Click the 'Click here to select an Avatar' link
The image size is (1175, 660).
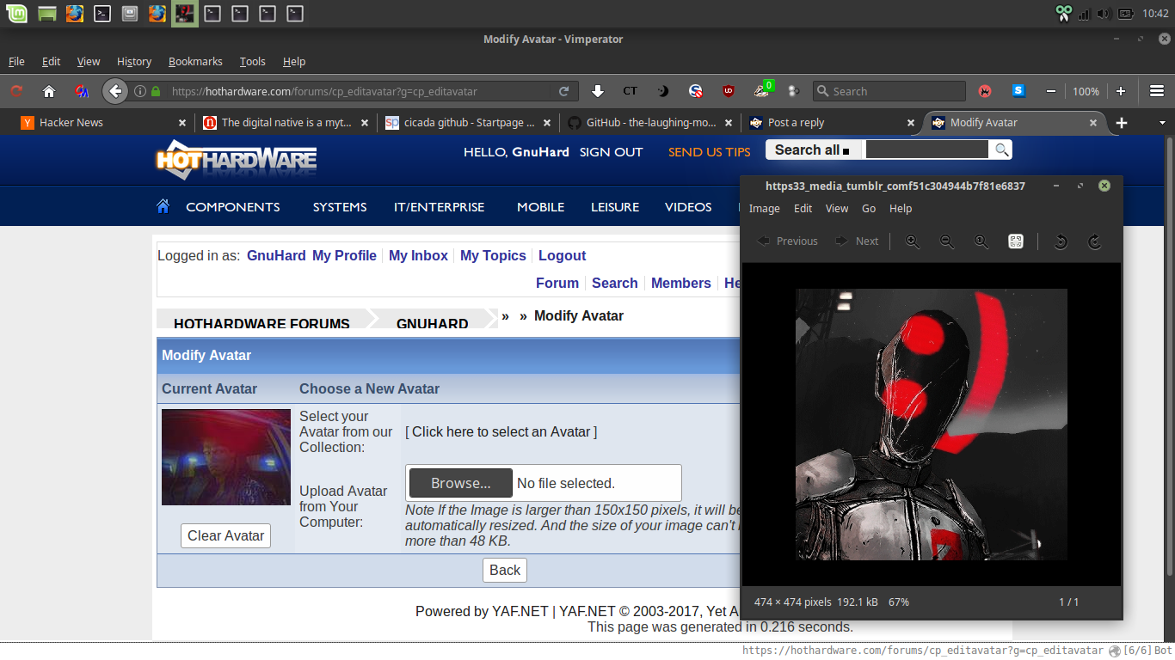(x=501, y=431)
